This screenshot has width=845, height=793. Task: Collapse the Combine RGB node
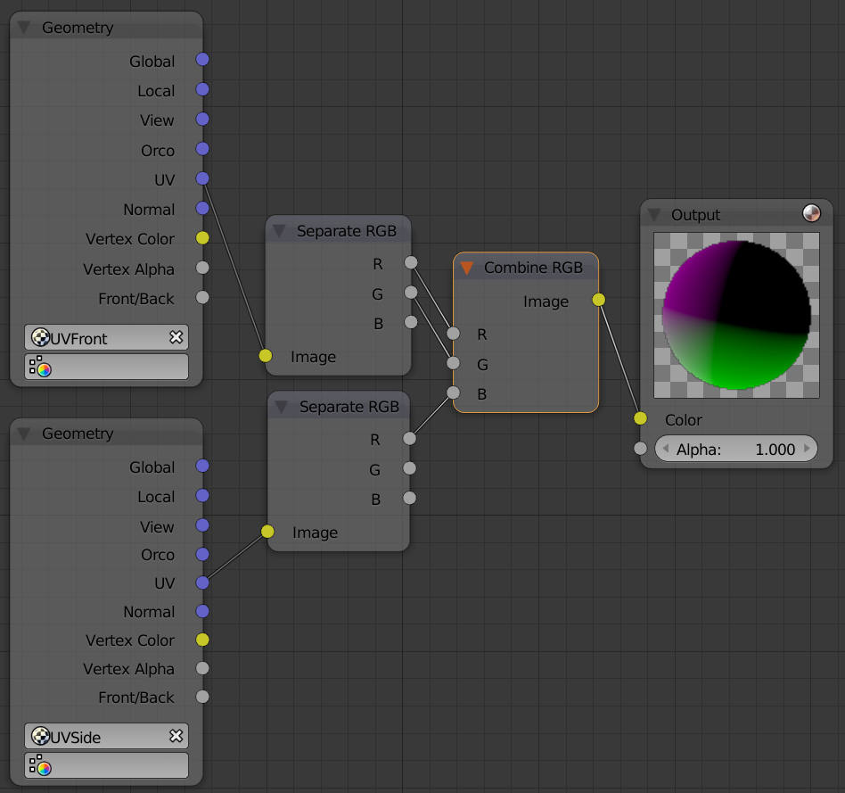click(x=467, y=268)
